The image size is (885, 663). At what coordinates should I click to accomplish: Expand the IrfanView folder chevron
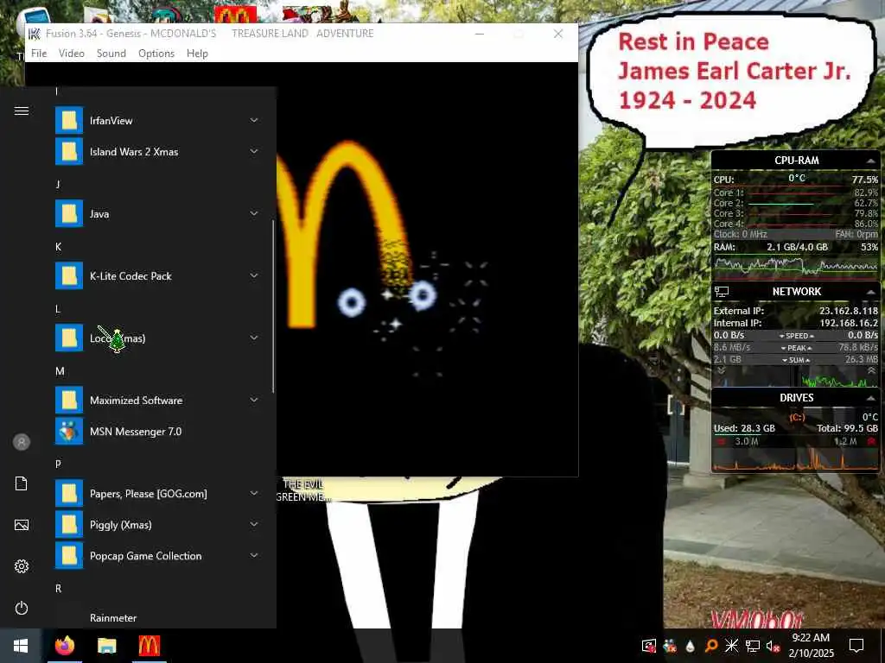click(x=254, y=120)
